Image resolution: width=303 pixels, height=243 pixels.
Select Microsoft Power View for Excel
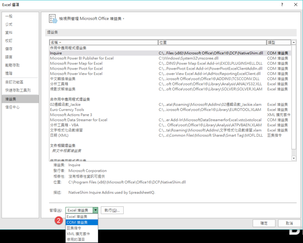tap(170, 74)
